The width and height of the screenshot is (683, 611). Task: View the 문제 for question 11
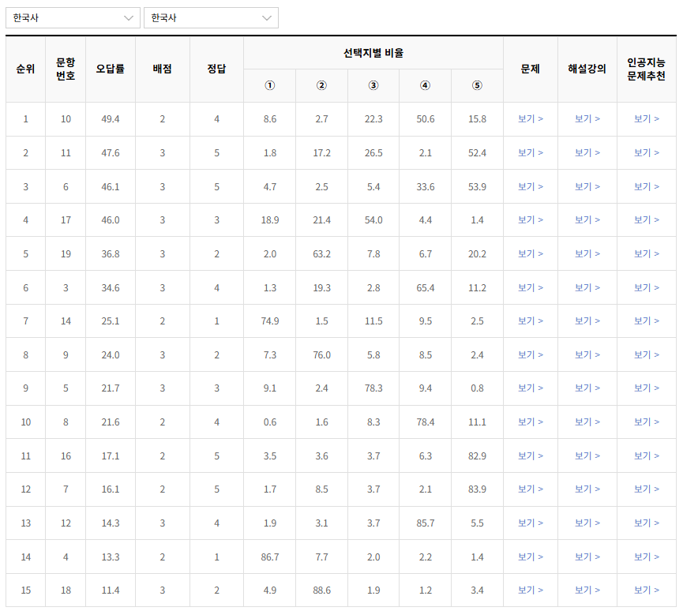[530, 153]
